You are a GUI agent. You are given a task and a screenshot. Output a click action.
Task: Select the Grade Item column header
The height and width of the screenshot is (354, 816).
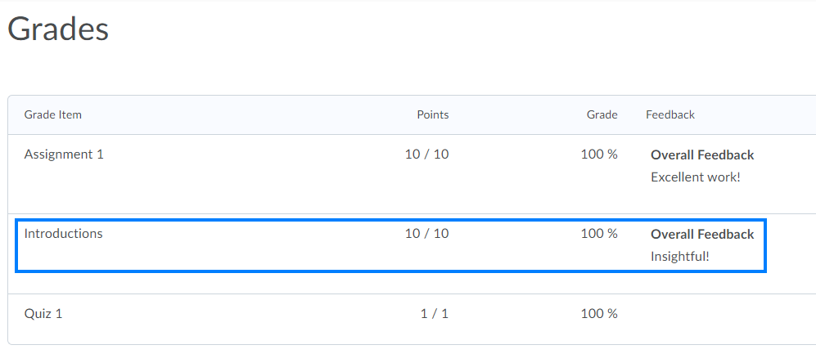(x=53, y=114)
